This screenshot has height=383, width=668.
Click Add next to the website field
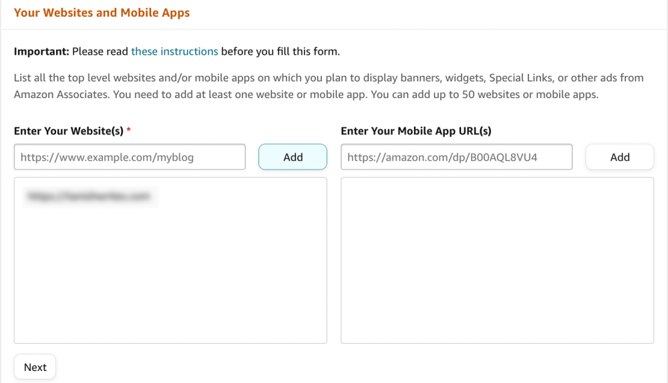(293, 157)
